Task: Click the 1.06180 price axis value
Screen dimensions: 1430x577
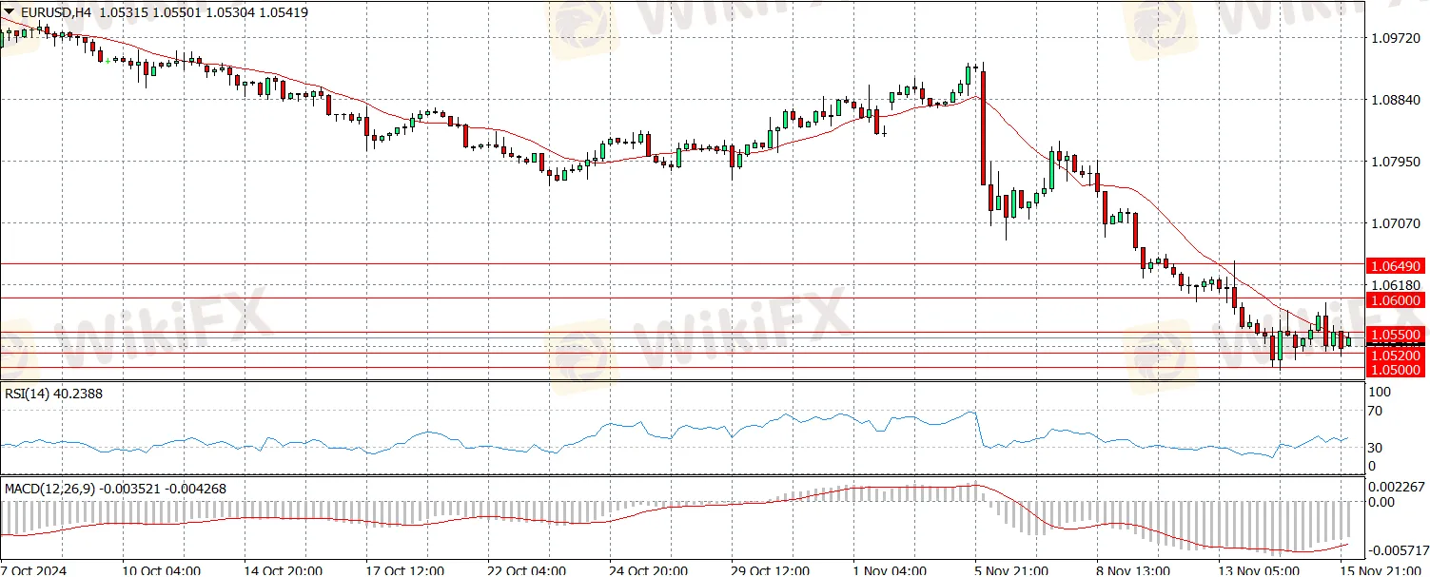Action: tap(1396, 284)
